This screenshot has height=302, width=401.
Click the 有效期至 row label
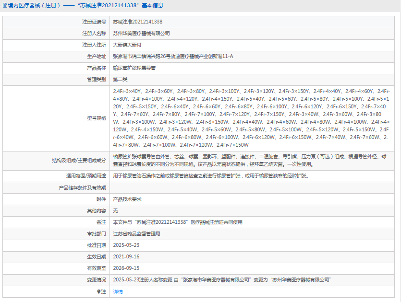(x=97, y=268)
